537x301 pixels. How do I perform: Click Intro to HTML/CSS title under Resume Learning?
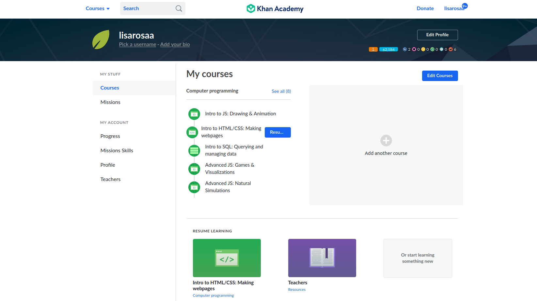coord(223,286)
